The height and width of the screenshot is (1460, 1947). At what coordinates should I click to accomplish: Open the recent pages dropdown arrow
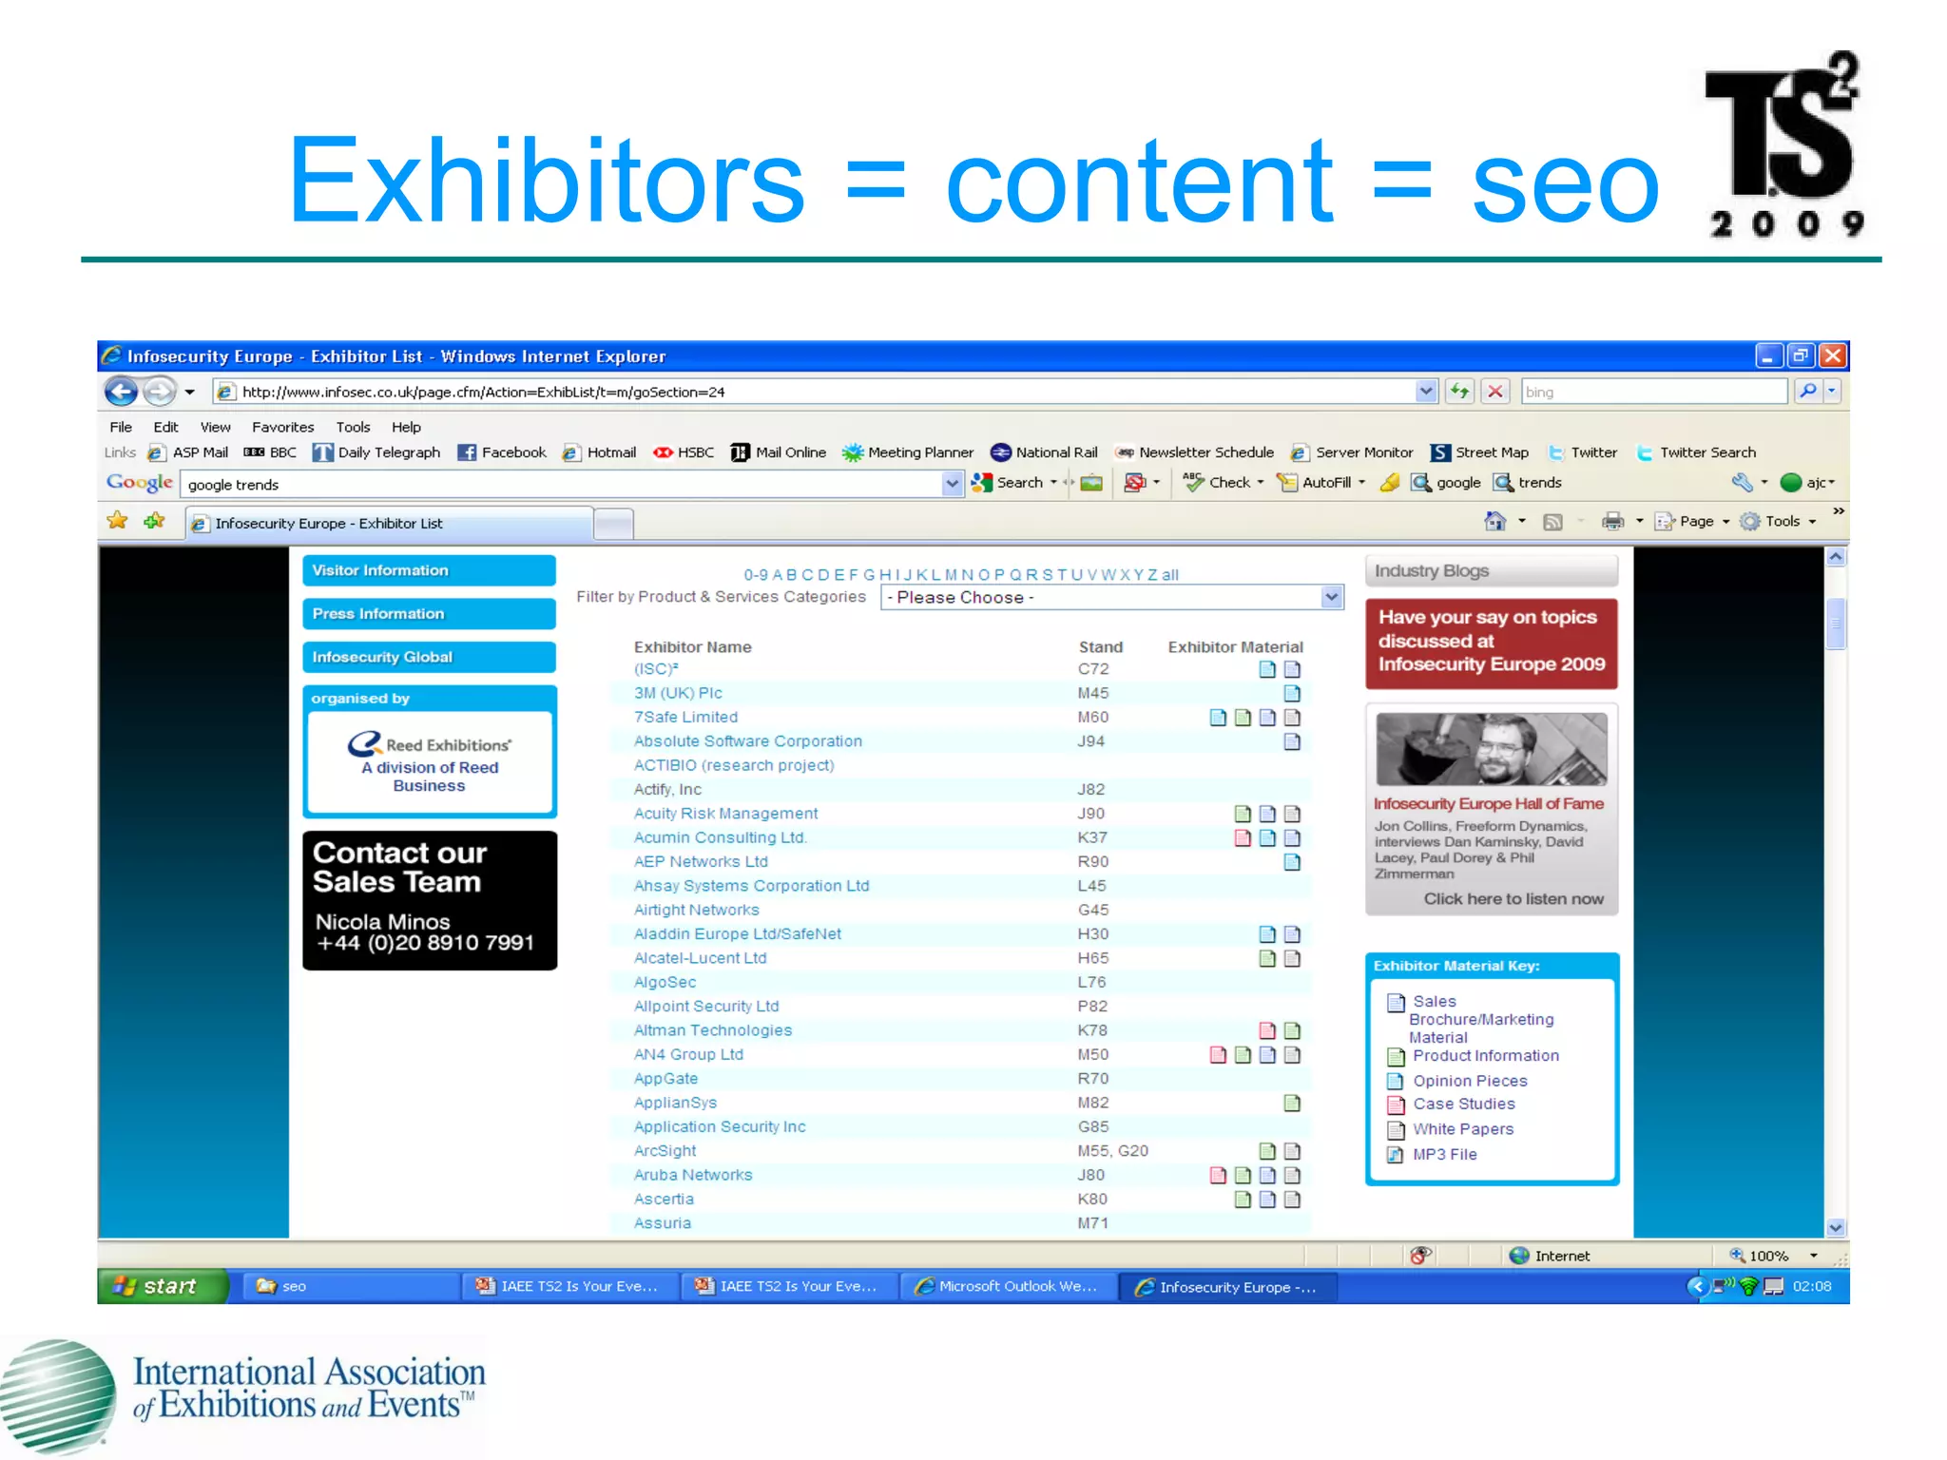(x=189, y=392)
